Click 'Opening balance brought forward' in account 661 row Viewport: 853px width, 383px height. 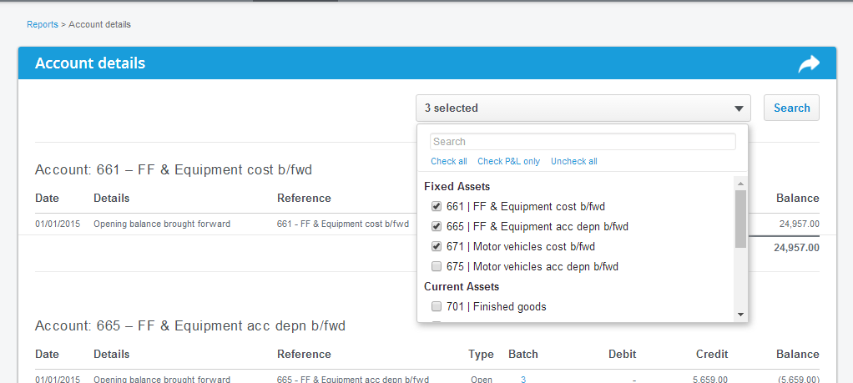pos(162,224)
